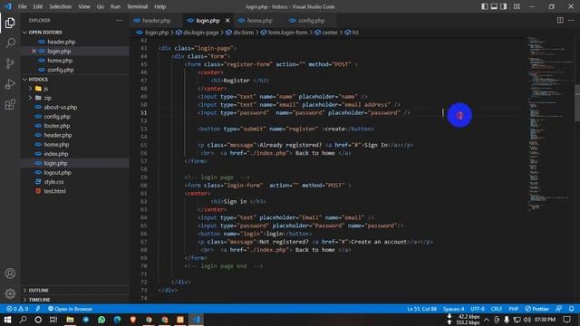The width and height of the screenshot is (580, 326).
Task: Split the editor to the right
Action: pyautogui.click(x=560, y=20)
